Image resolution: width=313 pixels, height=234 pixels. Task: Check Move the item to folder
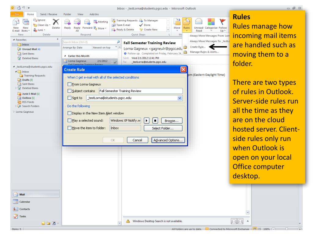(x=69, y=128)
